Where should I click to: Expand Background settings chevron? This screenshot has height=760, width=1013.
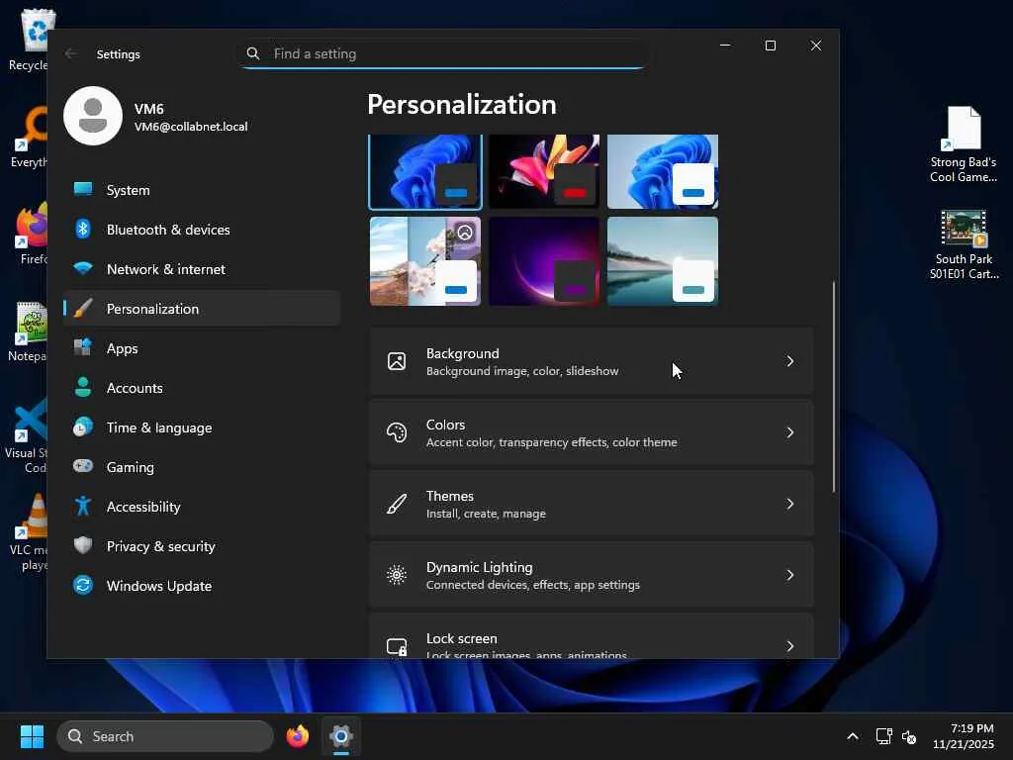tap(789, 361)
